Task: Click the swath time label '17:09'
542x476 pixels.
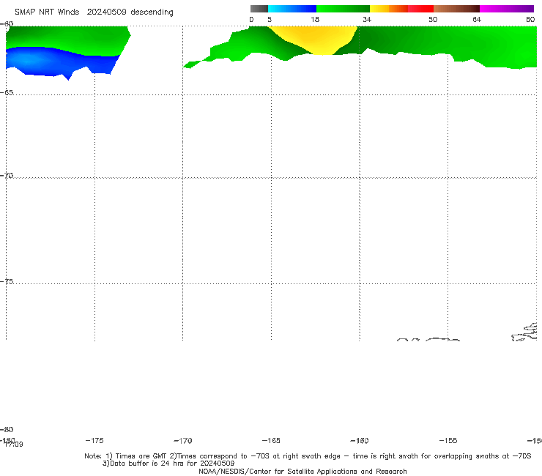Action: point(14,445)
